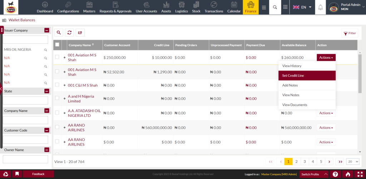Toggle fullscreen mode icon

click(360, 174)
